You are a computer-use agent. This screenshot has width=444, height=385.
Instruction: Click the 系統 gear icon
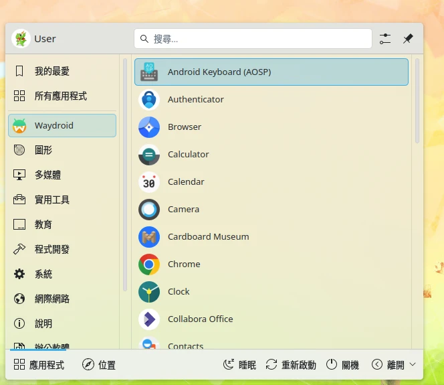coord(19,274)
